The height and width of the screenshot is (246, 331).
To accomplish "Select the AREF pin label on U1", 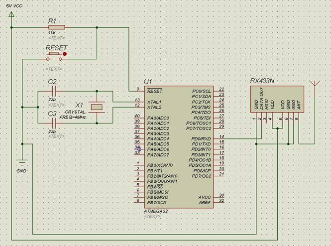I will pos(205,201).
